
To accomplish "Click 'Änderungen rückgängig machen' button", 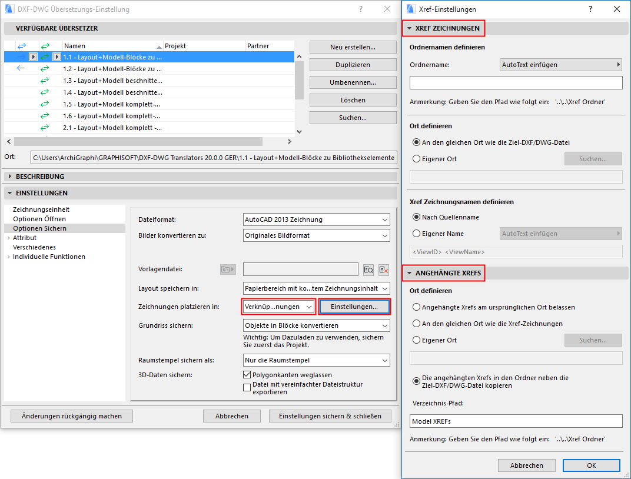I will click(72, 416).
